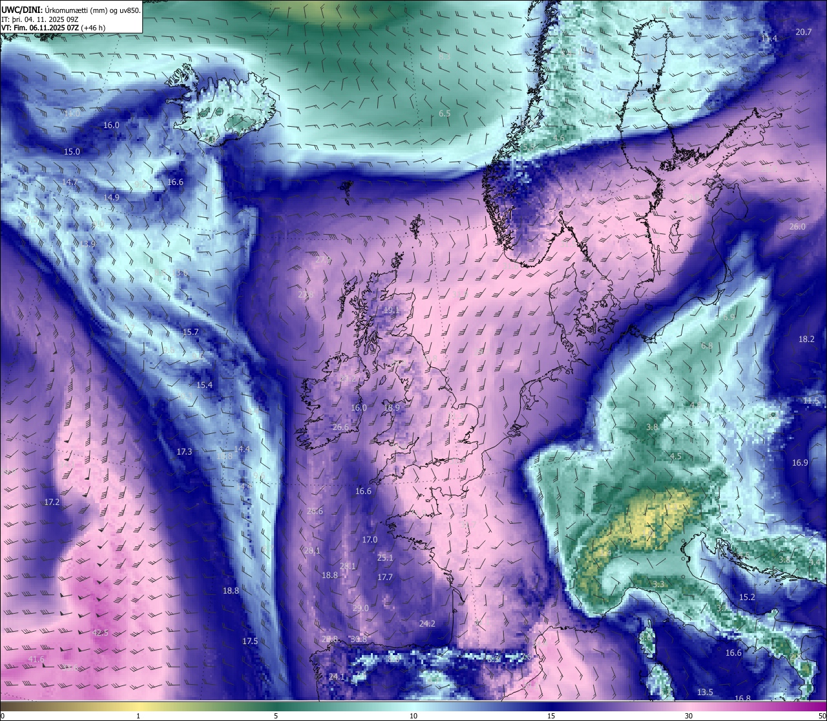Click the map value 30.8
Screen dimensions: 827x721
pos(358,640)
